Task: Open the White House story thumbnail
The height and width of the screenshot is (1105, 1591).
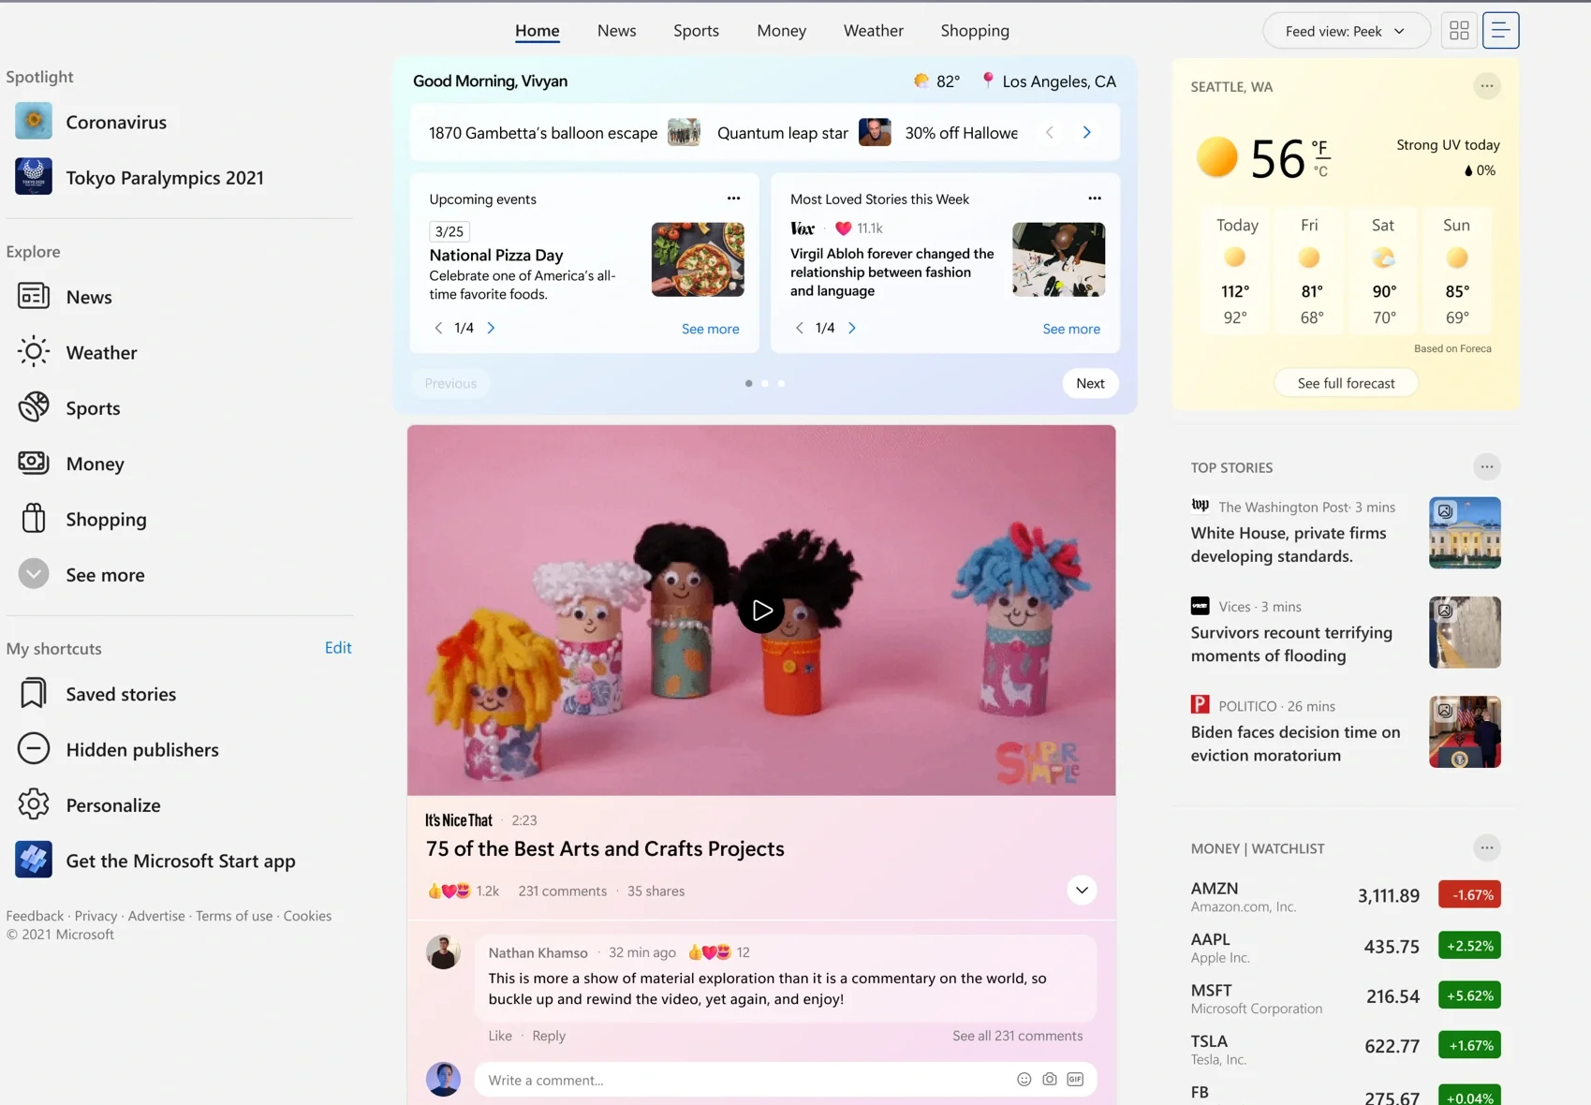Action: (1465, 532)
